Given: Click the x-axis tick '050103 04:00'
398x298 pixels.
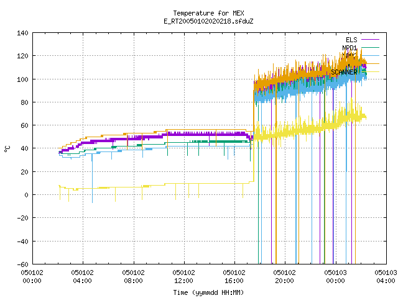Looking at the screenshot, I should tap(386, 277).
